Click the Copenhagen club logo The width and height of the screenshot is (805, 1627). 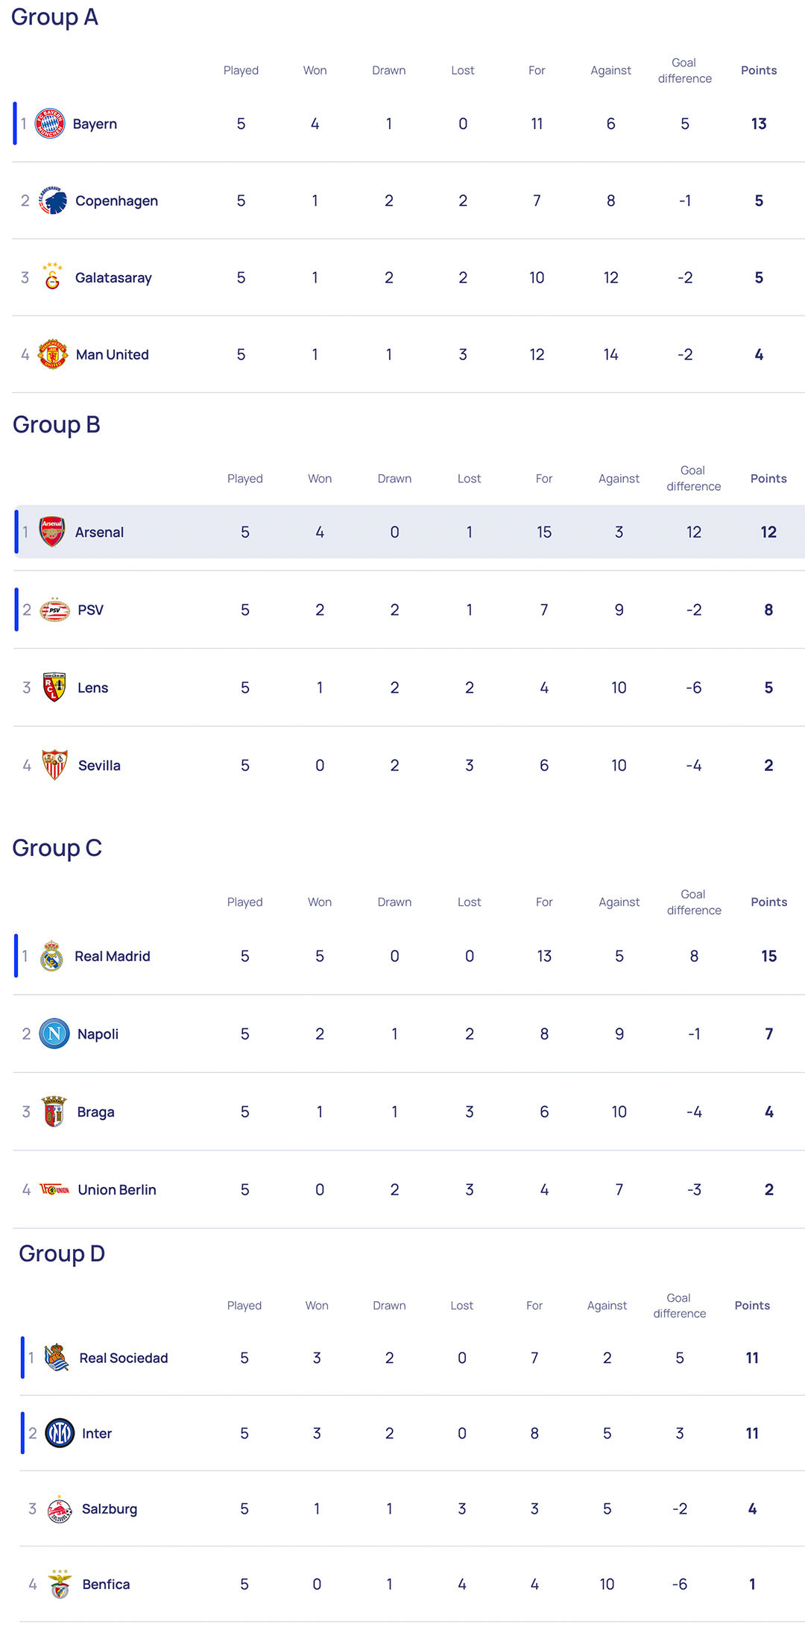pos(53,201)
